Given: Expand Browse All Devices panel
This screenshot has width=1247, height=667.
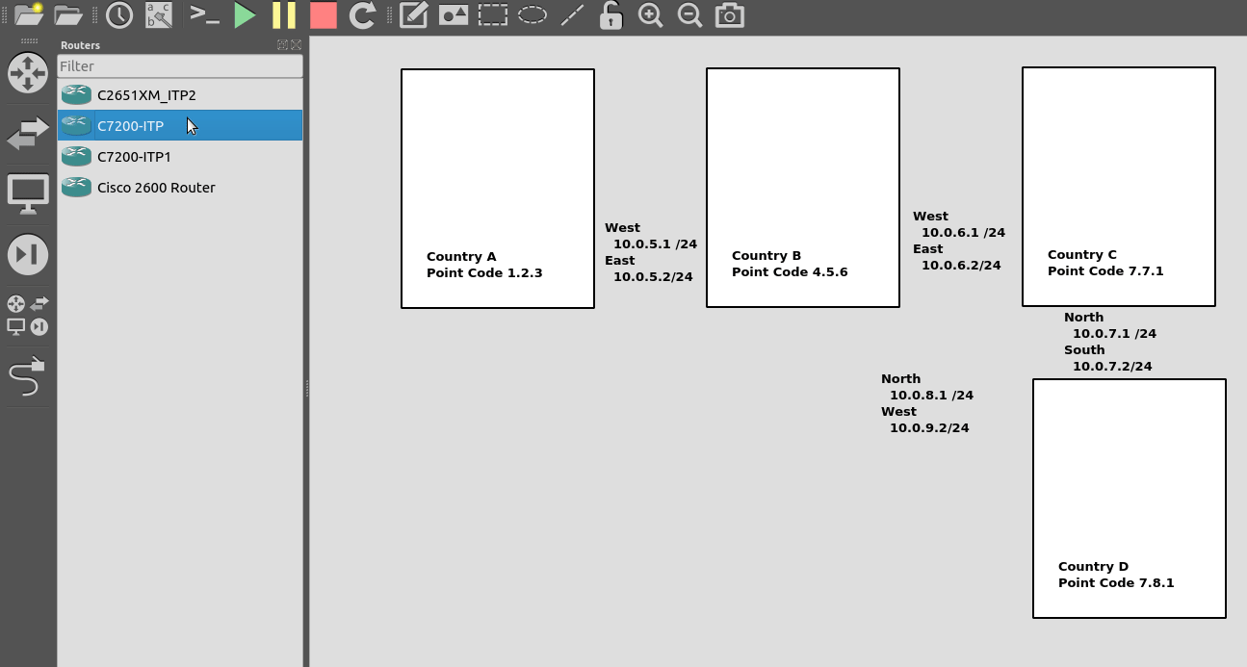Looking at the screenshot, I should [28, 315].
